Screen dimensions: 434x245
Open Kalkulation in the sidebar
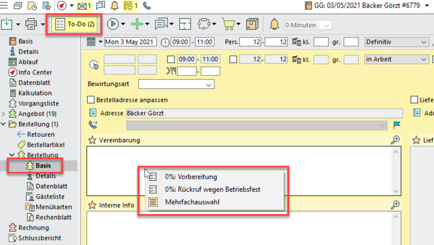tap(35, 93)
